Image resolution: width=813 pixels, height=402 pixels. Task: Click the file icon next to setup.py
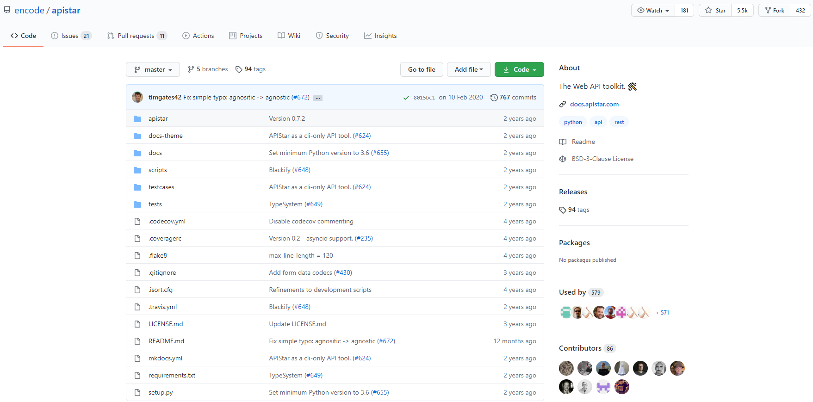(x=137, y=393)
